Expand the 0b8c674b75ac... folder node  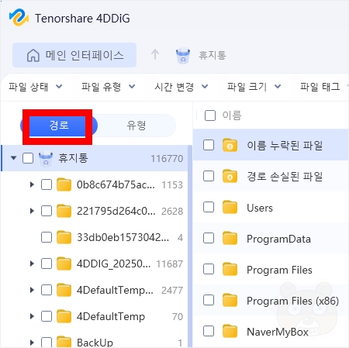(x=32, y=184)
